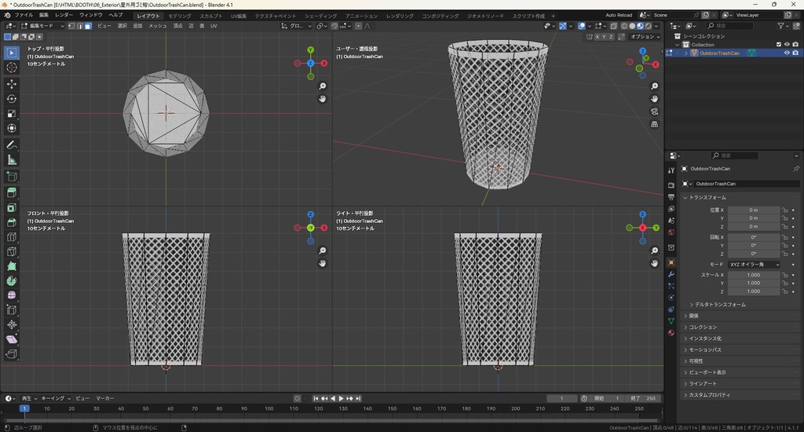Screen dimensions: 804x432
Task: Collapse the Transform panel
Action: click(707, 197)
